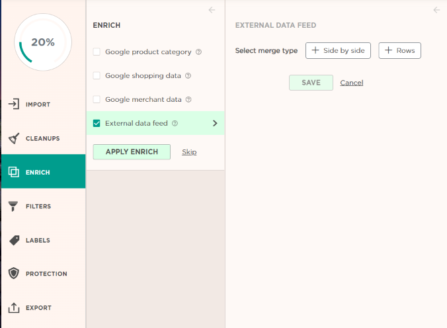Expand External data feed chevron arrow
The image size is (447, 328).
point(215,123)
